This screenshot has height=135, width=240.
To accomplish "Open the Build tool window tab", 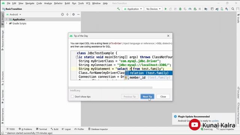I will (x=54, y=129).
